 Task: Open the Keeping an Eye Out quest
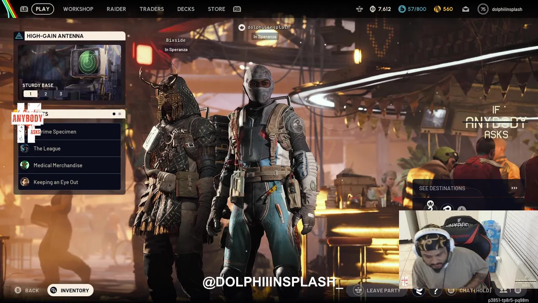(x=70, y=182)
